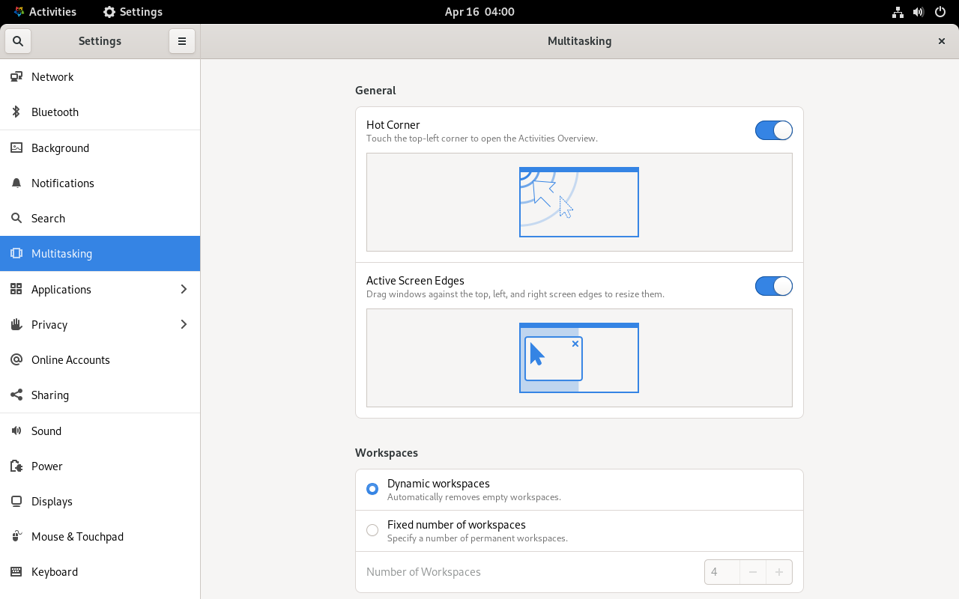The image size is (959, 599).
Task: Select Fixed number of workspaces radio button
Action: [372, 530]
